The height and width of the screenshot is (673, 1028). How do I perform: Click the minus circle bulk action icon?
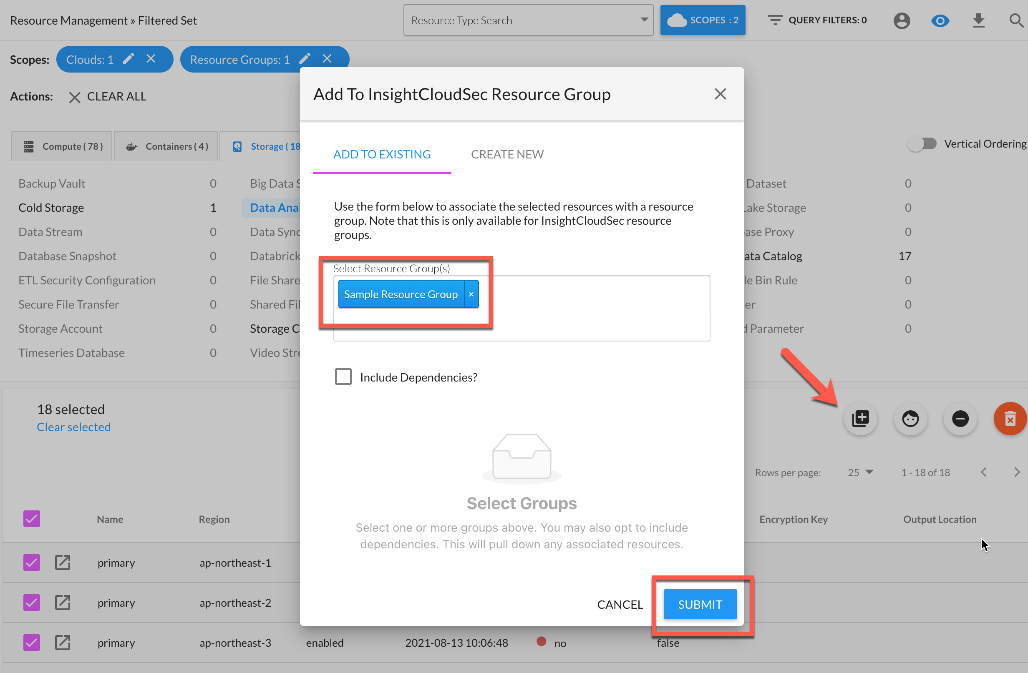pyautogui.click(x=960, y=418)
